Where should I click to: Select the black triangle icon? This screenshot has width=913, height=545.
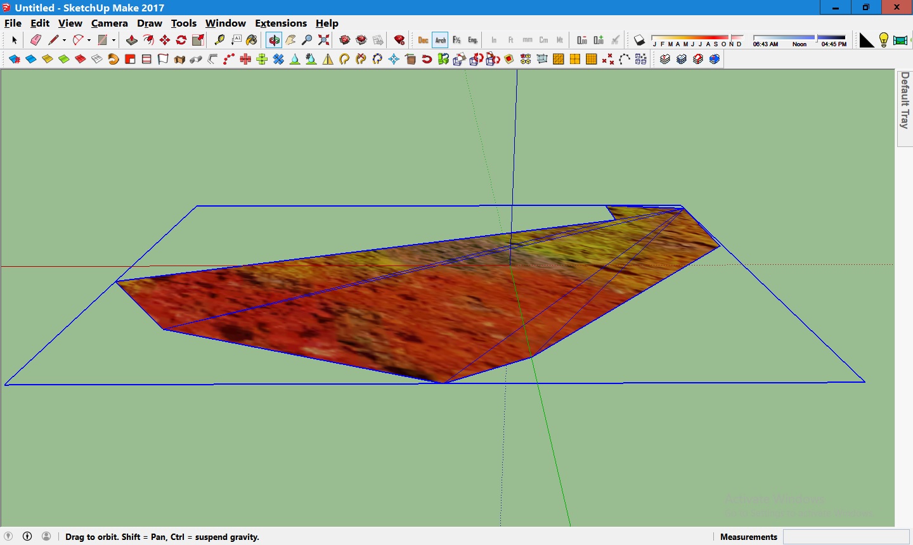point(867,40)
